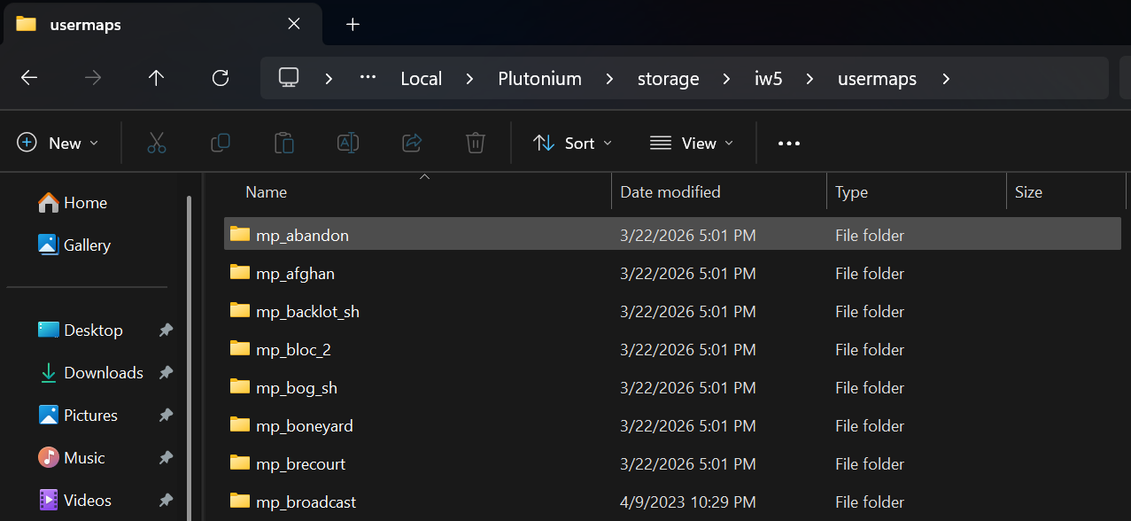1131x521 pixels.
Task: Click the mp_afghan folder icon
Action: coord(240,272)
